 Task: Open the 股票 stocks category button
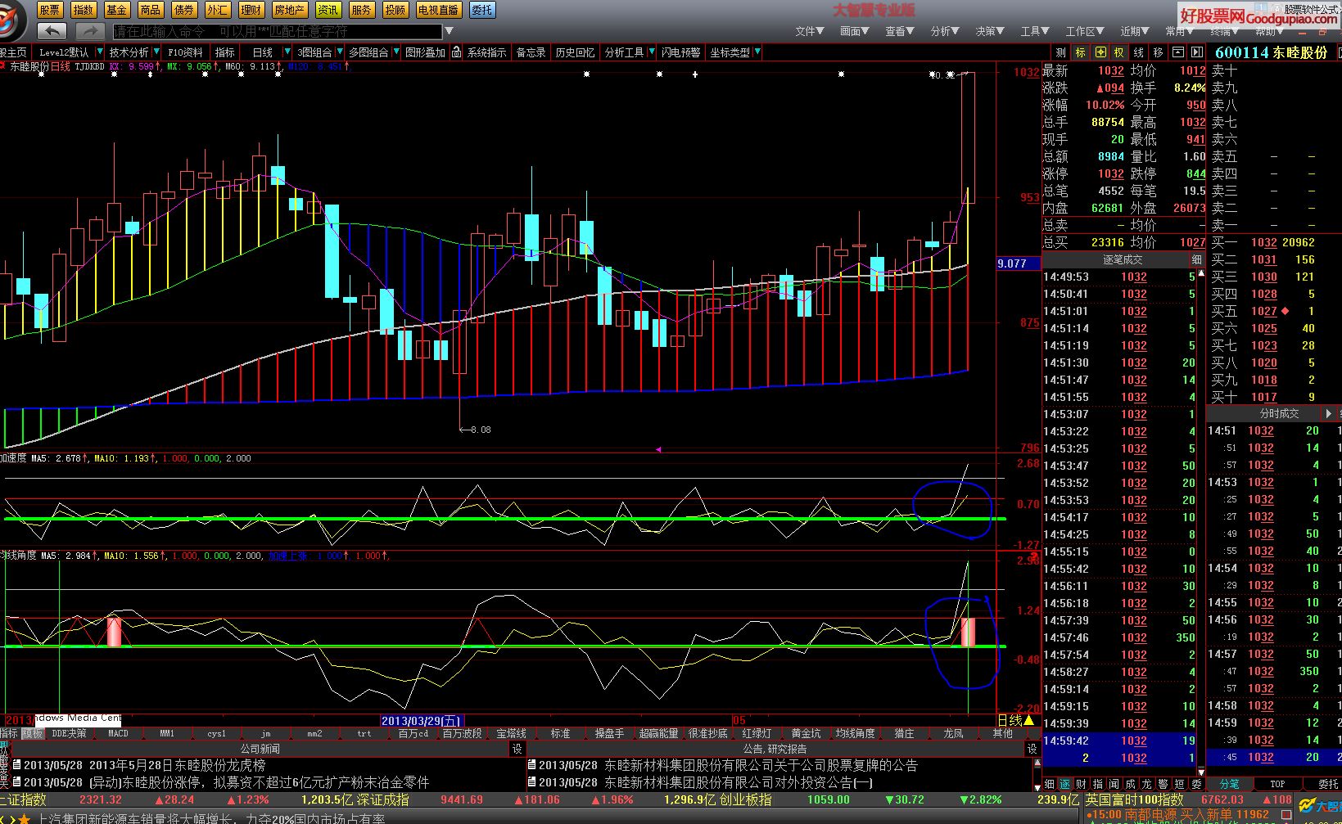(50, 10)
